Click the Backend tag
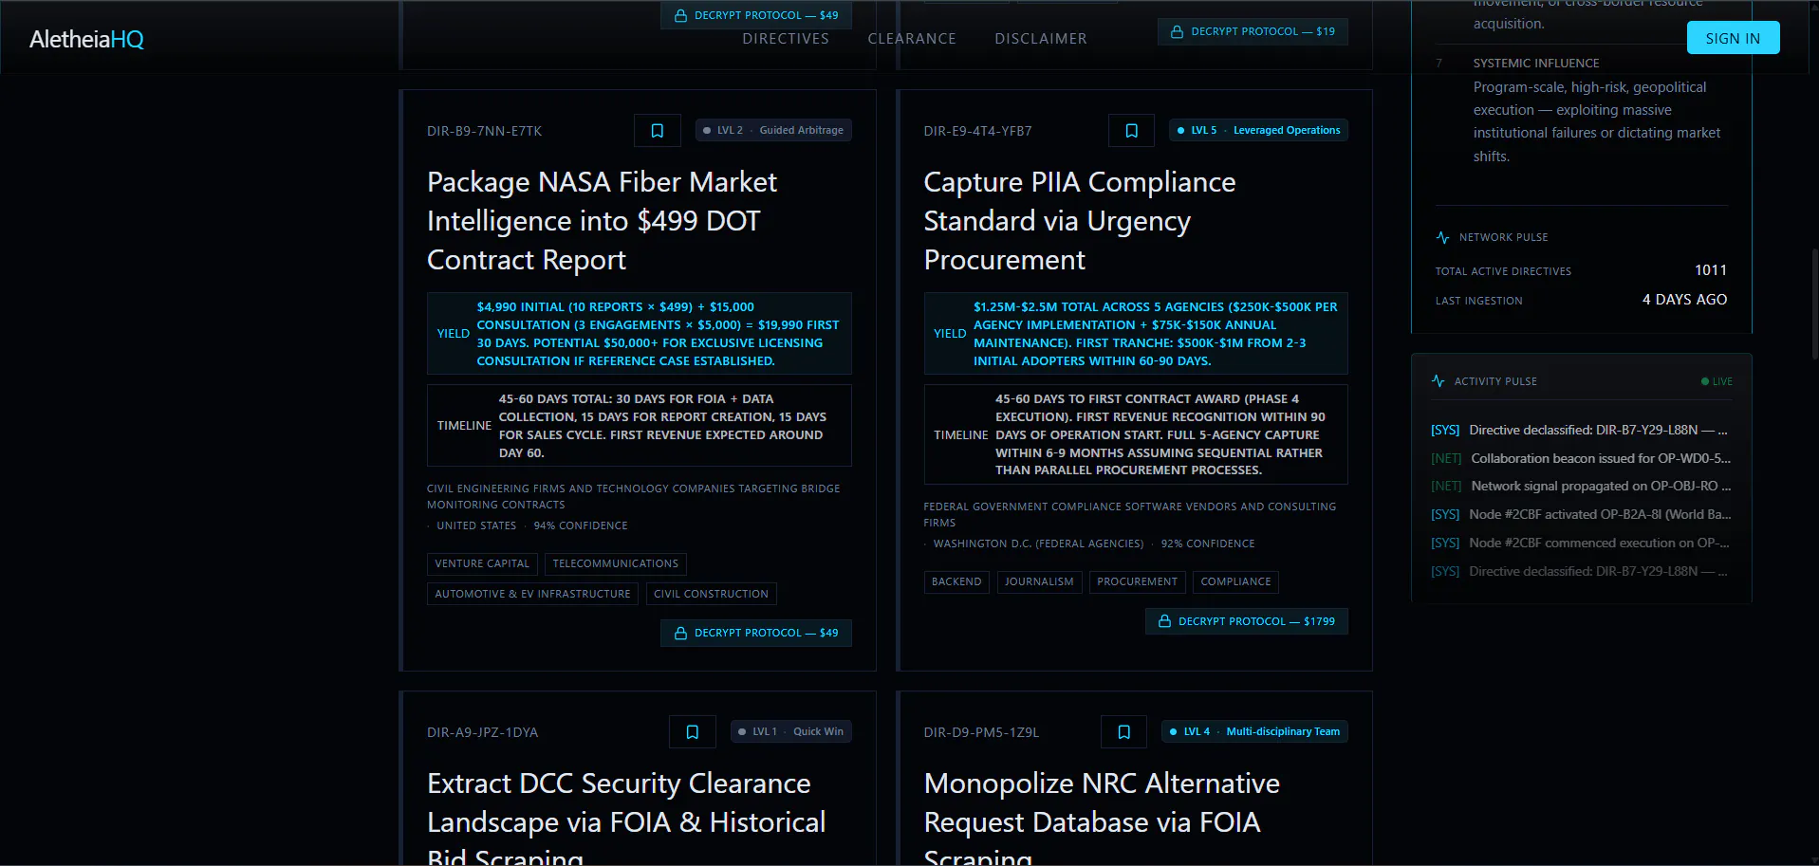Image resolution: width=1819 pixels, height=866 pixels. click(x=956, y=581)
